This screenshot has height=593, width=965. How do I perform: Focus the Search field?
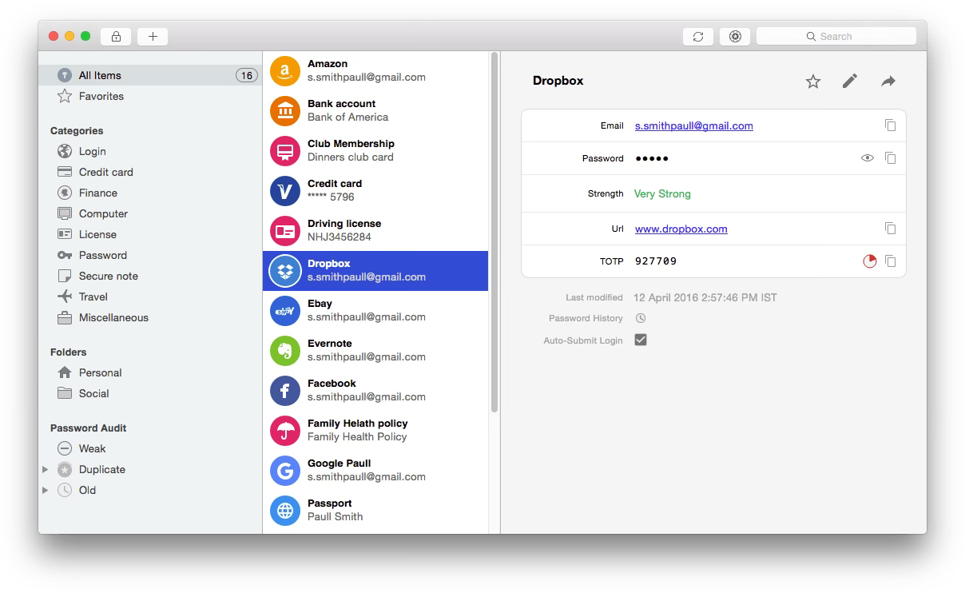(x=836, y=36)
